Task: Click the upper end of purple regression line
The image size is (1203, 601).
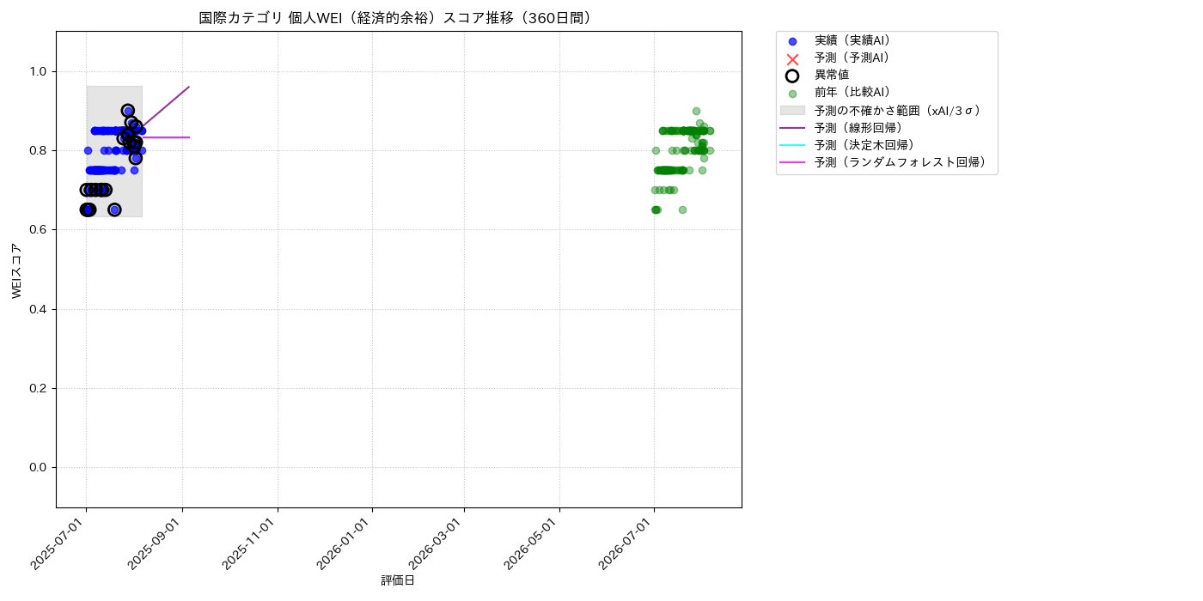Action: tap(188, 88)
